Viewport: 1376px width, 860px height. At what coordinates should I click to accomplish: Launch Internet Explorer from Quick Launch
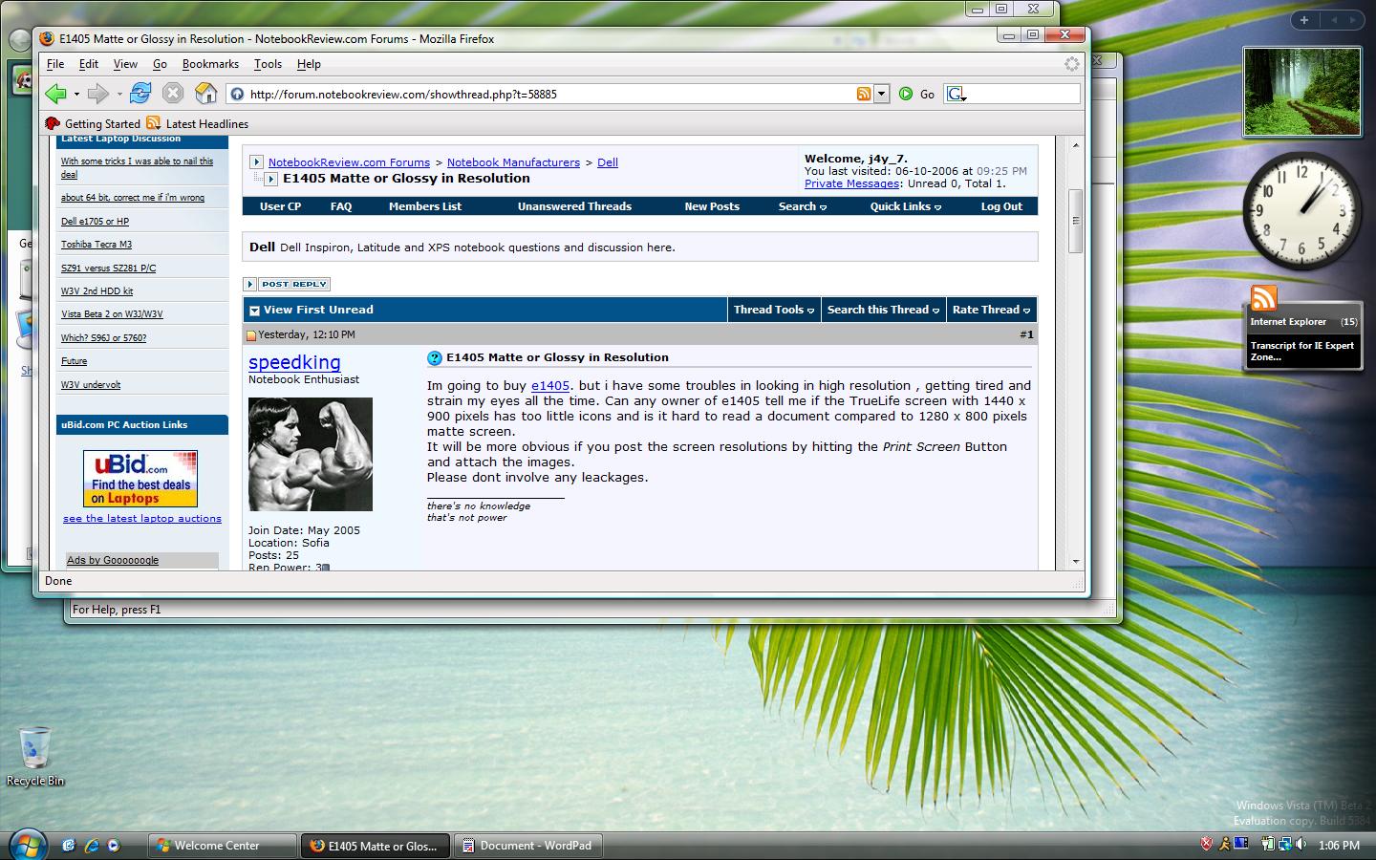pos(92,846)
